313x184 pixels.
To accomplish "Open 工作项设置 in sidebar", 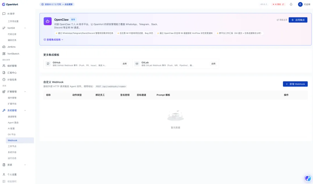I will click(x=13, y=21).
